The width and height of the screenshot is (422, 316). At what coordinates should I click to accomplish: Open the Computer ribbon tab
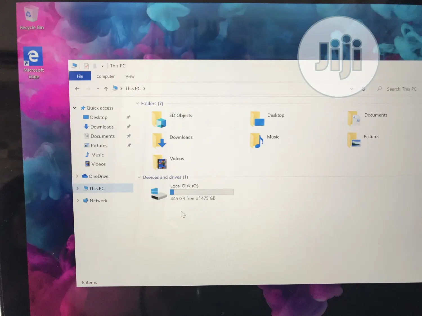[x=105, y=76]
